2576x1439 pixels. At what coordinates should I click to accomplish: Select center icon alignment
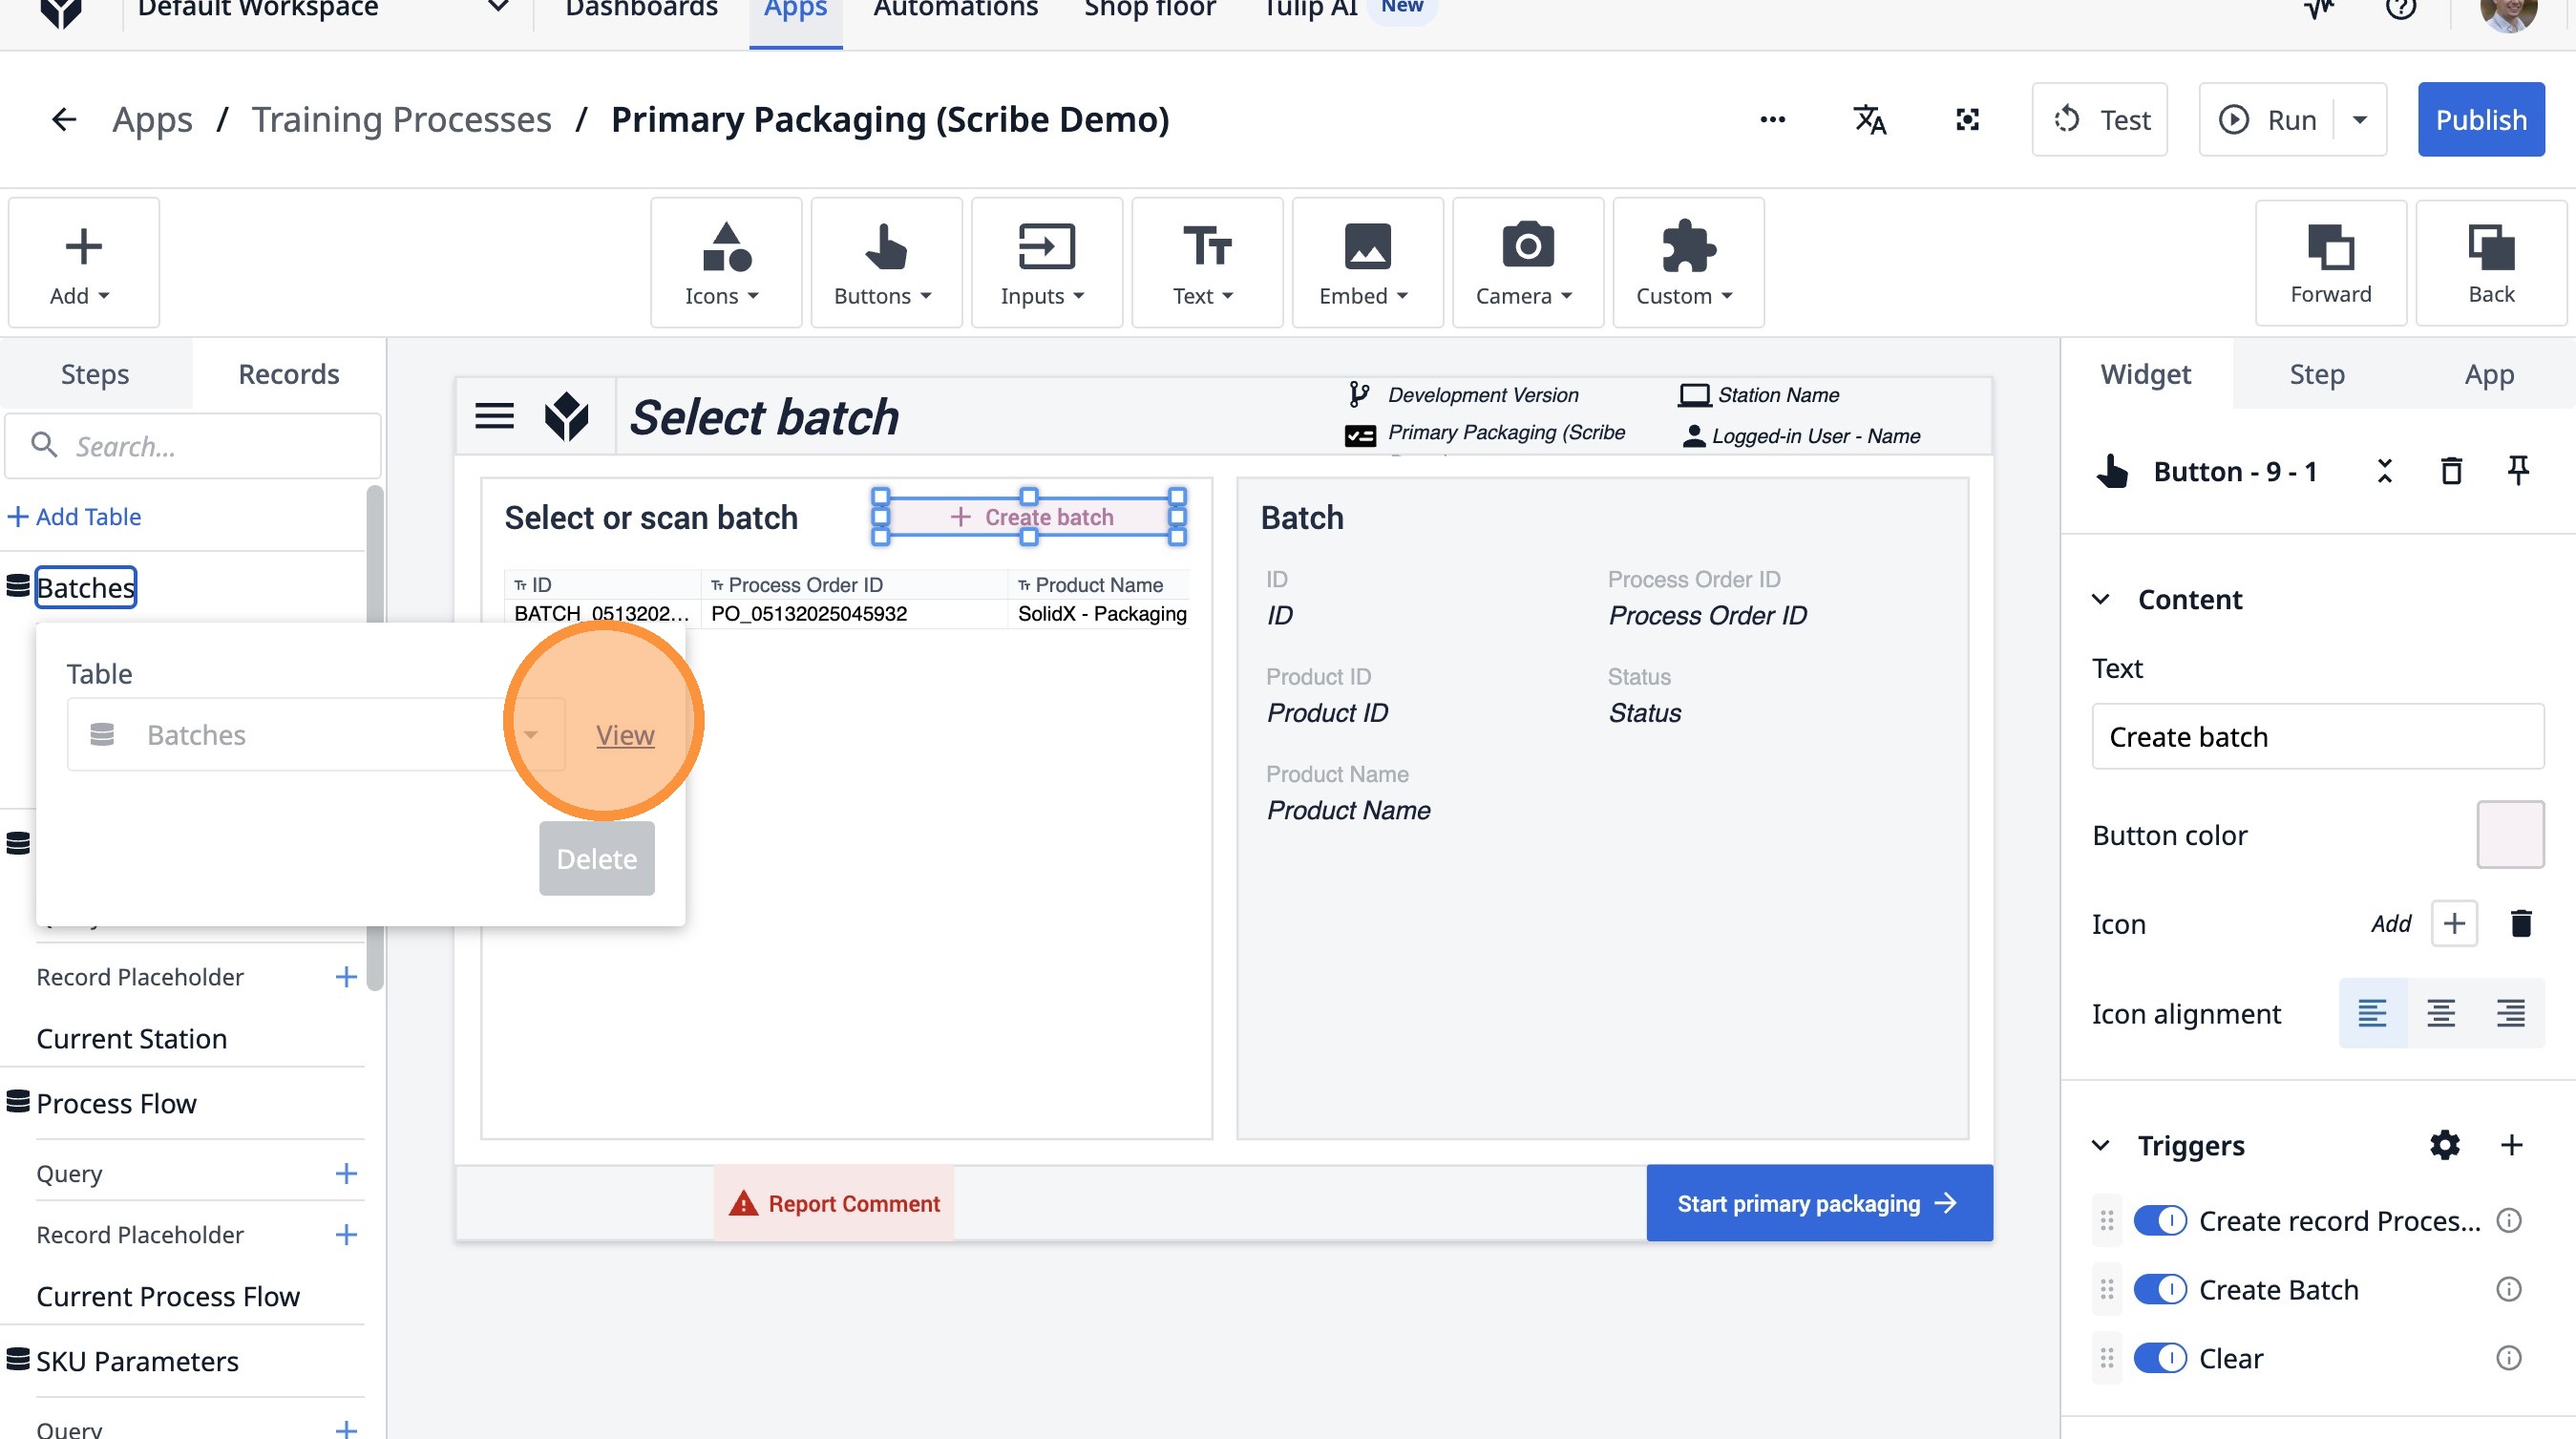[2441, 1013]
